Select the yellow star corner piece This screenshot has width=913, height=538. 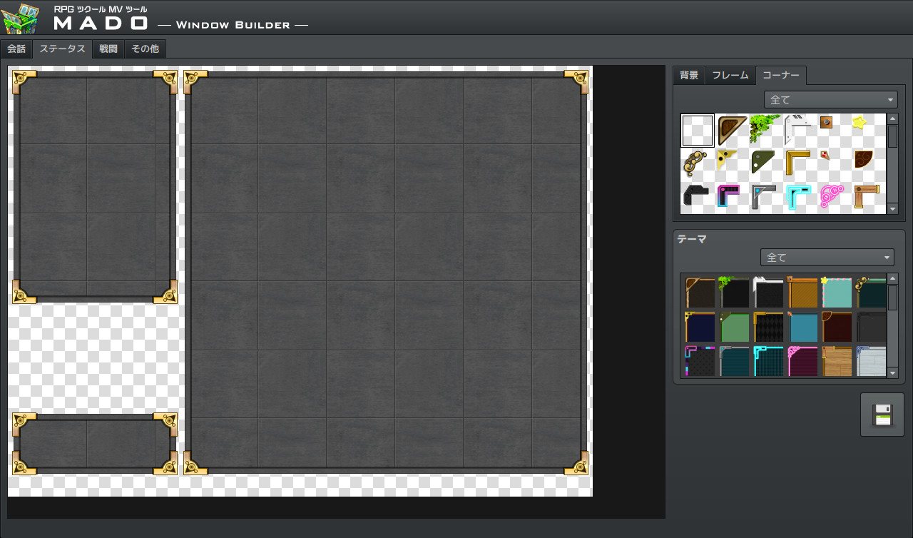click(x=861, y=123)
